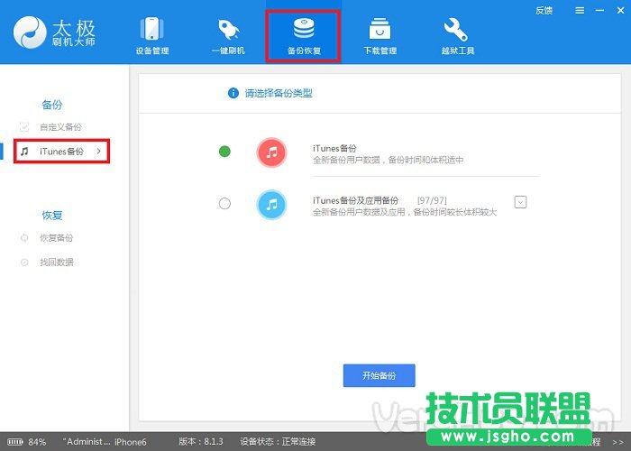The height and width of the screenshot is (451, 631).
Task: Click the iPhone6 device name
Action: pyautogui.click(x=131, y=442)
